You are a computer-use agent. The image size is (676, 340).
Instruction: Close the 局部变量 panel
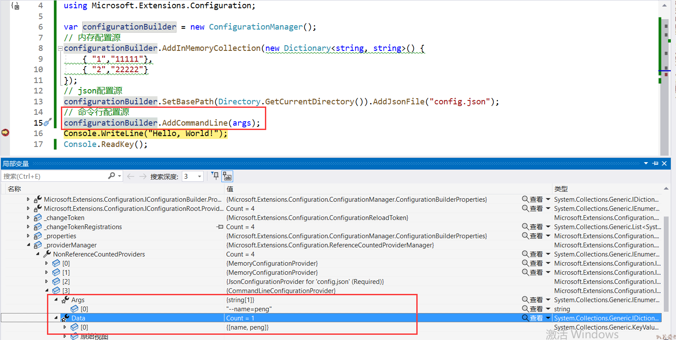tap(664, 163)
